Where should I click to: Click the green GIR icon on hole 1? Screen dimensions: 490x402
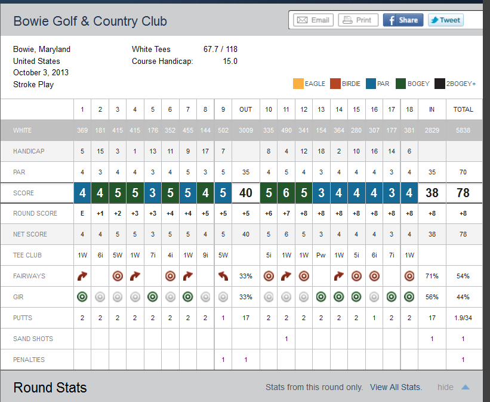tap(82, 297)
